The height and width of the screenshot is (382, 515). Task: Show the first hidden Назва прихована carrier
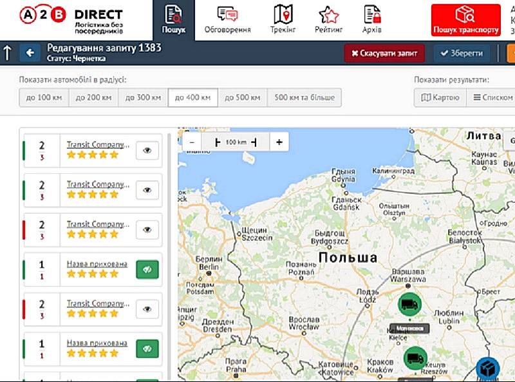(x=147, y=270)
